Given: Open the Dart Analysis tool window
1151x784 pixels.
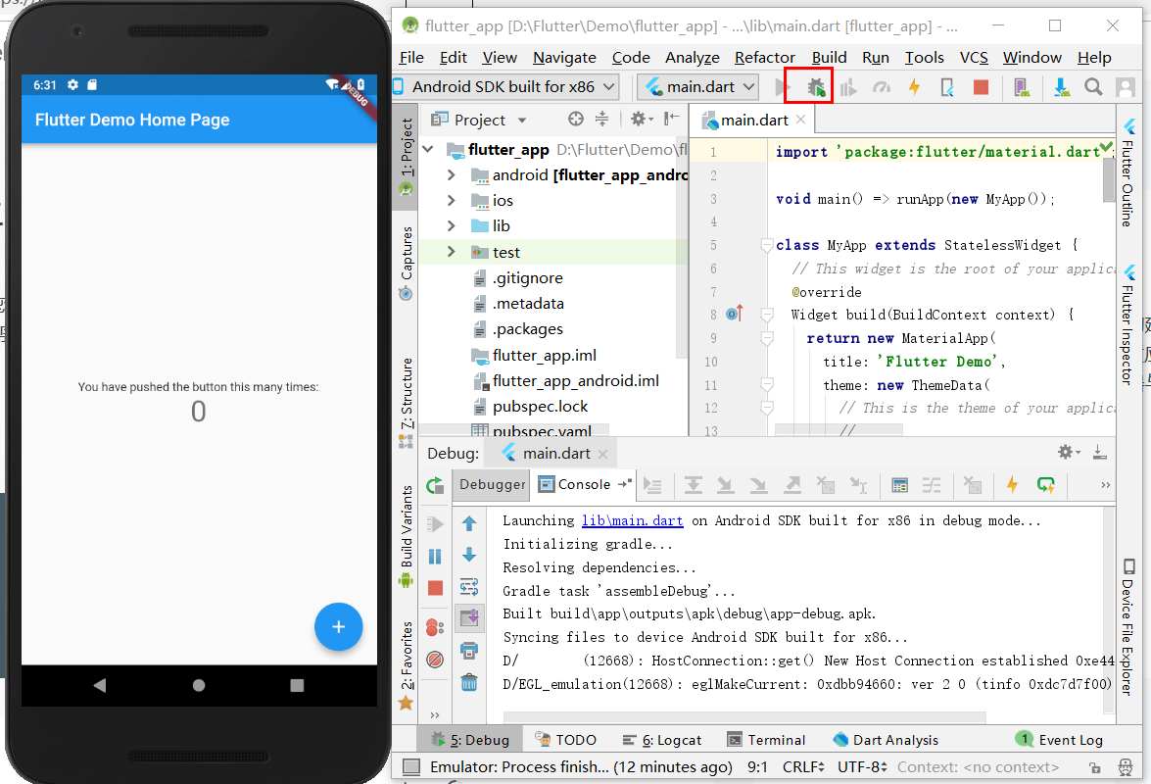Looking at the screenshot, I should [886, 740].
